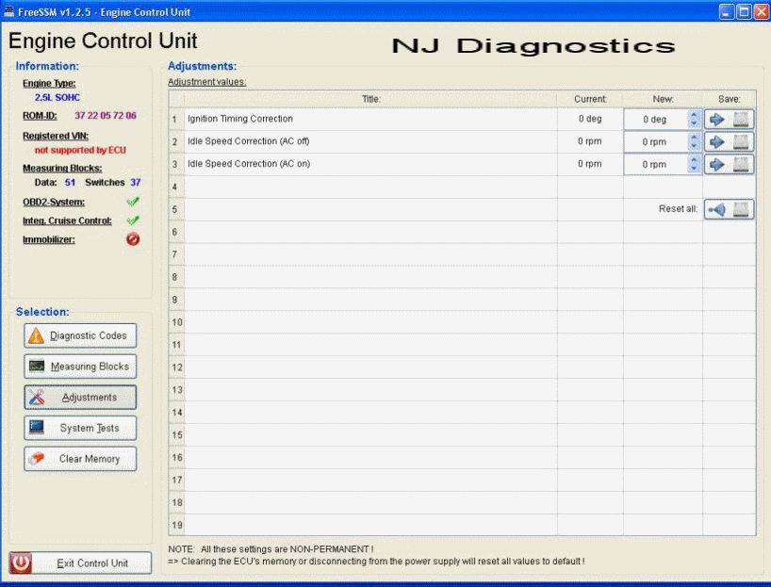Select the Adjustments section button
This screenshot has width=771, height=587.
click(x=80, y=398)
